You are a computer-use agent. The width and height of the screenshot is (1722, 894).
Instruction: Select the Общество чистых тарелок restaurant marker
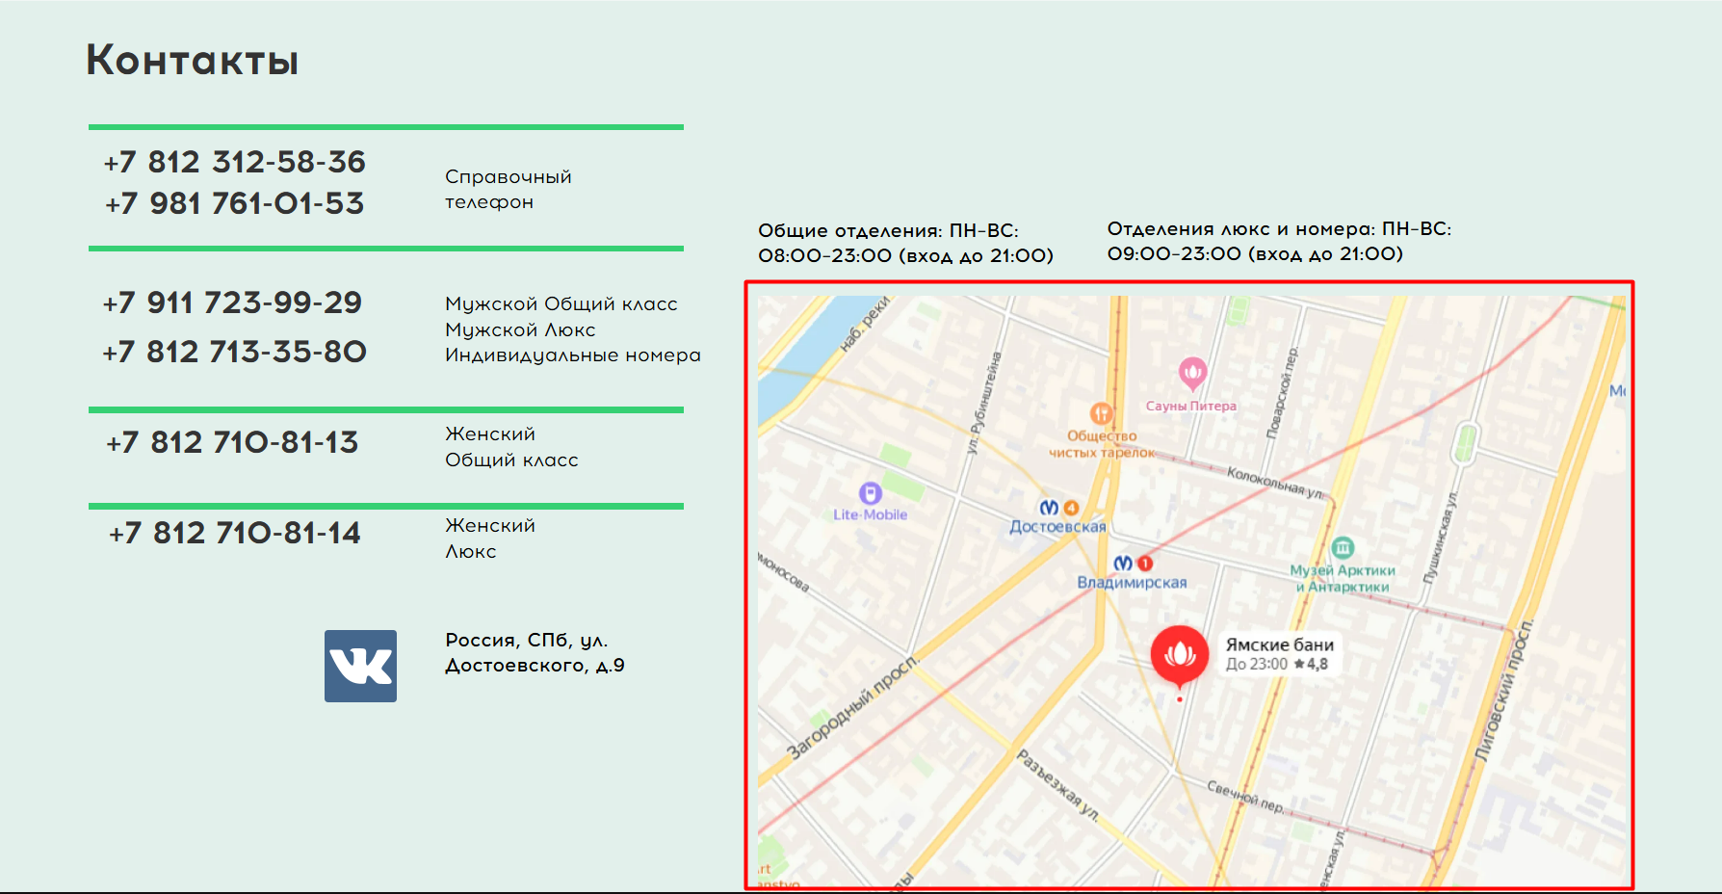point(1101,414)
